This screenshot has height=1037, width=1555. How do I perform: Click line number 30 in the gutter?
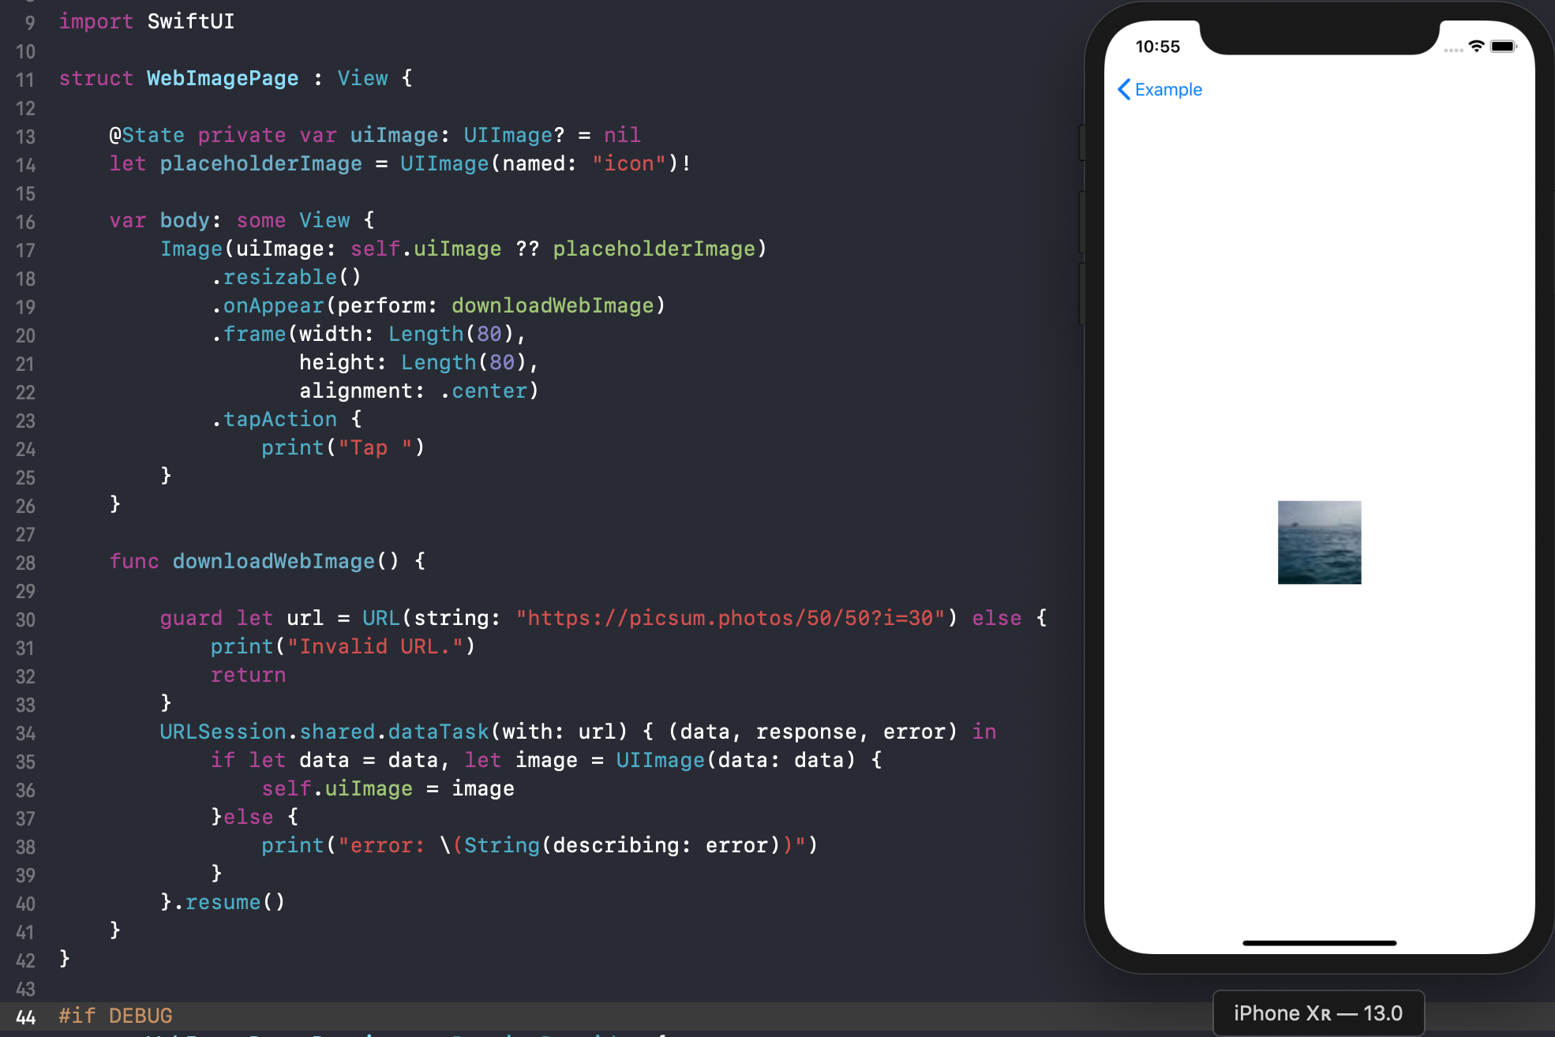pyautogui.click(x=25, y=620)
